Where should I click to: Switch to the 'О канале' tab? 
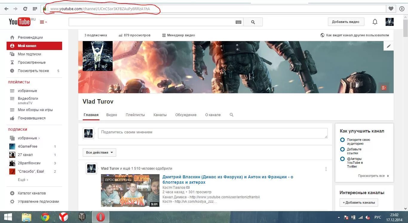pos(213,115)
